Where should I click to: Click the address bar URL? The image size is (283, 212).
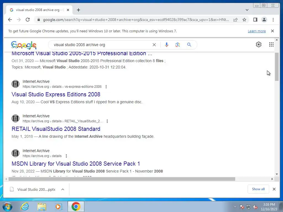tap(136, 20)
